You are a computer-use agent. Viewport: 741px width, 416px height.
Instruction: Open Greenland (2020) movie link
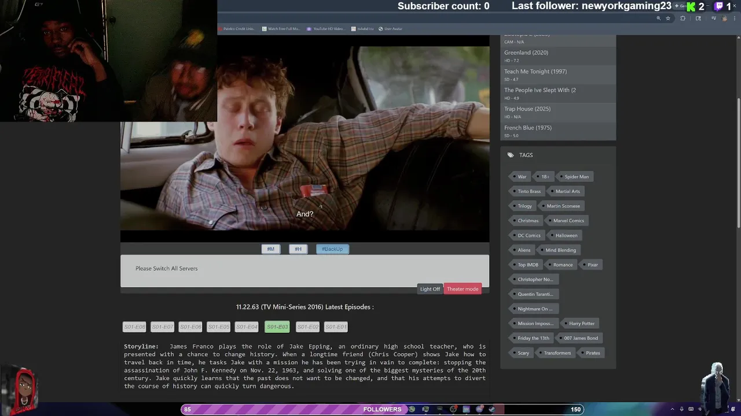(x=526, y=53)
